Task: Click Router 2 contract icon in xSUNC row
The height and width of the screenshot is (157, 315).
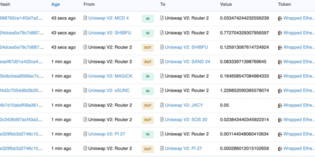Action: coord(162,91)
